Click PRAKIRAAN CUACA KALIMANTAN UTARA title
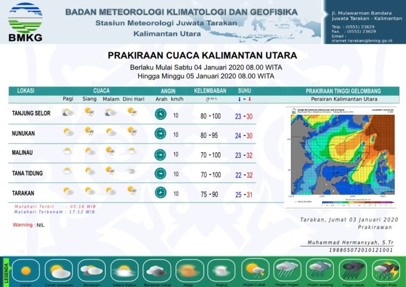The height and width of the screenshot is (287, 406). point(202,55)
